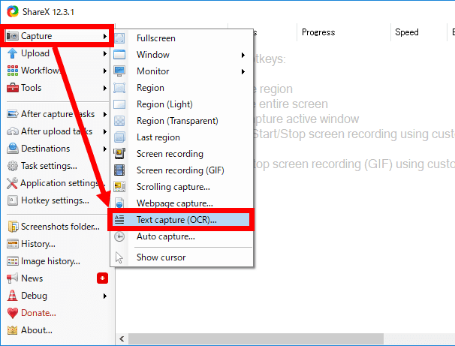Click the History list icon
The width and height of the screenshot is (455, 346).
click(13, 244)
